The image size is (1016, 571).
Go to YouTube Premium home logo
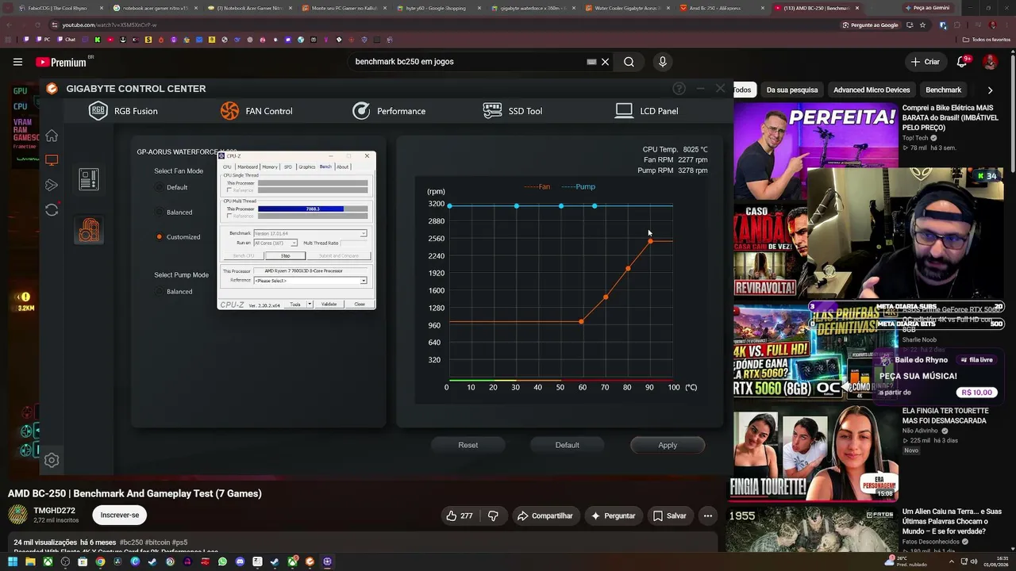click(x=61, y=62)
